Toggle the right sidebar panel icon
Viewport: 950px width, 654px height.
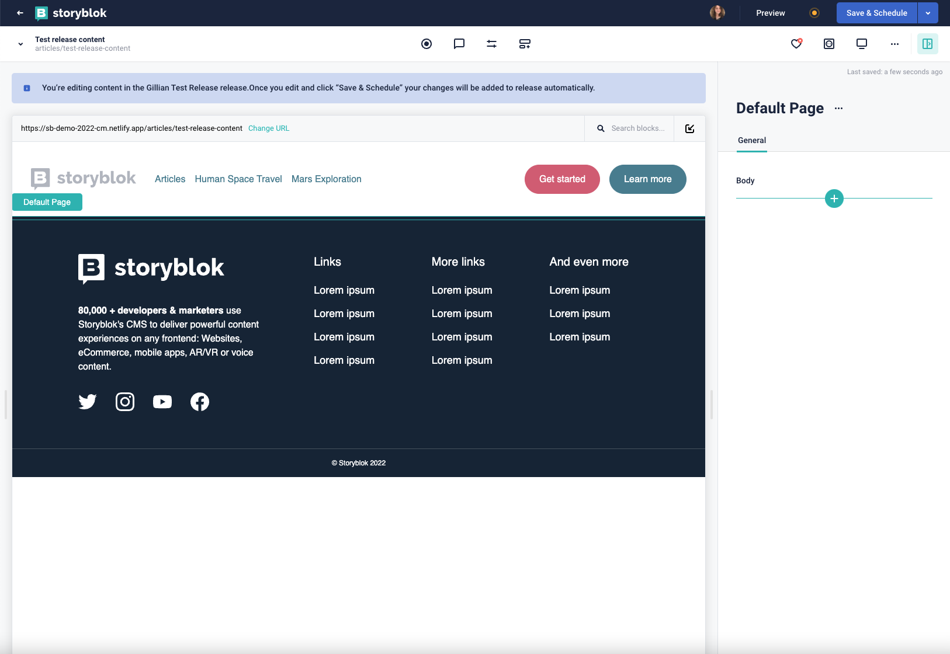[927, 44]
